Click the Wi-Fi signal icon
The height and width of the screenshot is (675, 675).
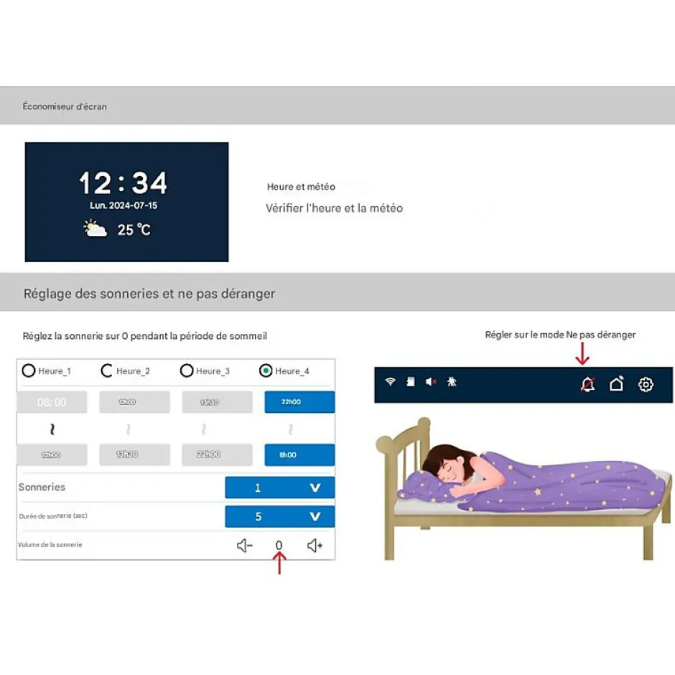(x=390, y=382)
